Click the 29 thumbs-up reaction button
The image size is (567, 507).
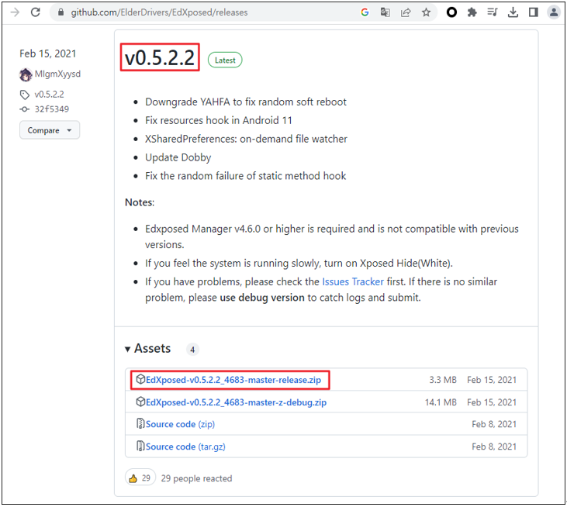tap(140, 478)
